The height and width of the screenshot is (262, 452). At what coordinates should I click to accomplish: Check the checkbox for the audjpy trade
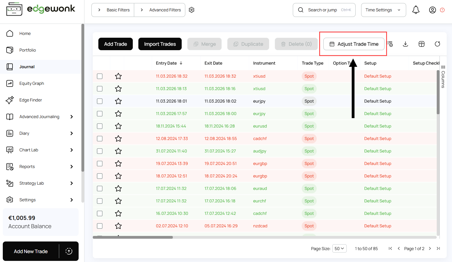click(100, 151)
